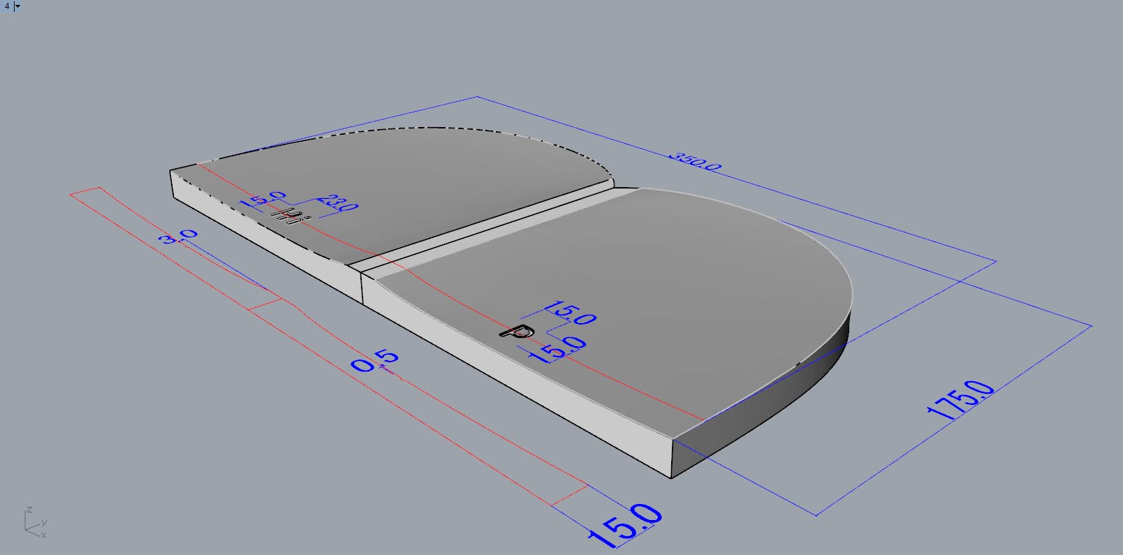Select the 15.0 dimension above the letter P
The height and width of the screenshot is (555, 1123).
pos(570,313)
